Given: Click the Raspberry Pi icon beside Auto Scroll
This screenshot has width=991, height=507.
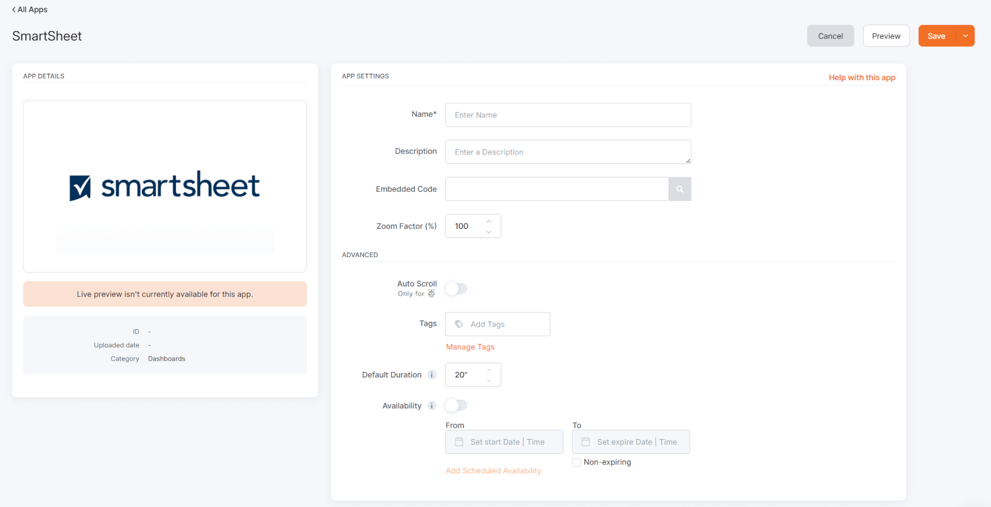Looking at the screenshot, I should [x=433, y=294].
